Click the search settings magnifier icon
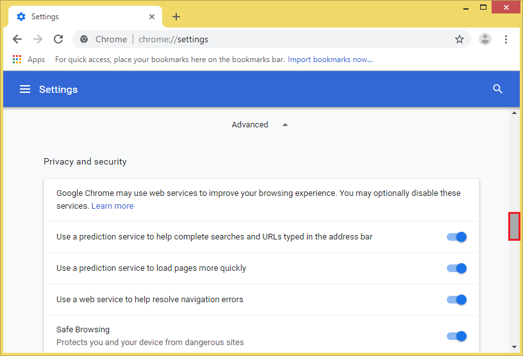 pyautogui.click(x=497, y=89)
